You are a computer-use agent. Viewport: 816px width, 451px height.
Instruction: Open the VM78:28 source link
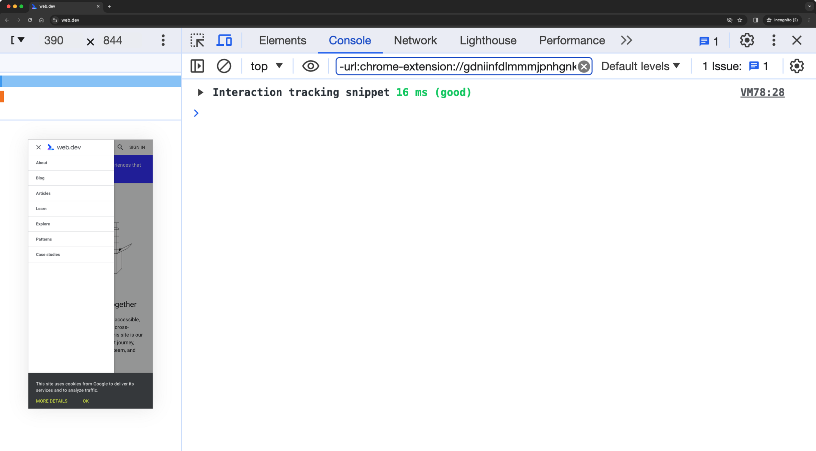point(762,93)
